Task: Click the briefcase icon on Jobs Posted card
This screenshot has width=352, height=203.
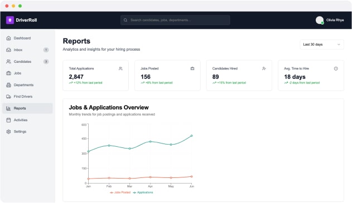Action: point(192,68)
